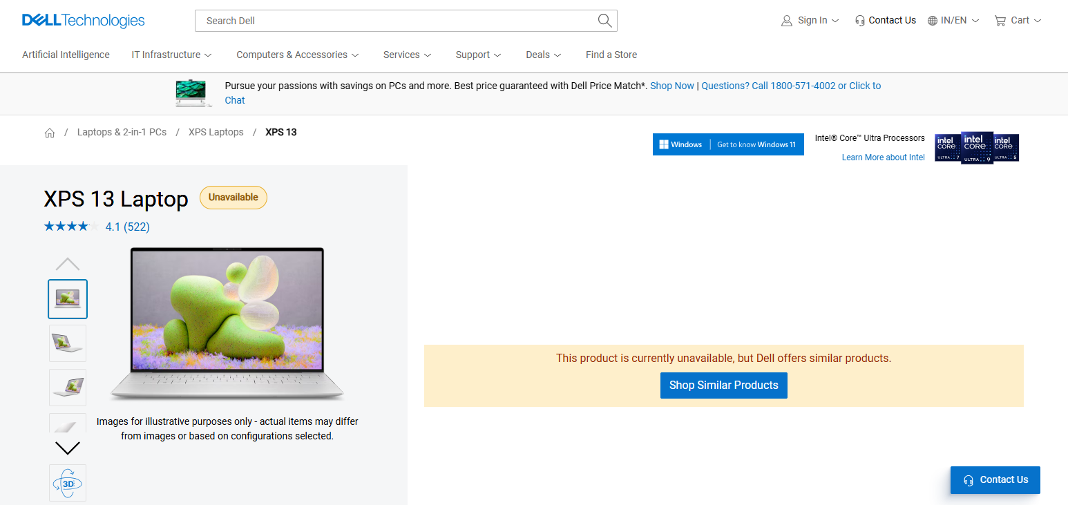Click floating Contact Us button
This screenshot has width=1068, height=505.
(995, 480)
